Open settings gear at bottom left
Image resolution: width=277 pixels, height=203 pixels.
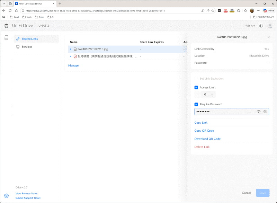(6, 196)
